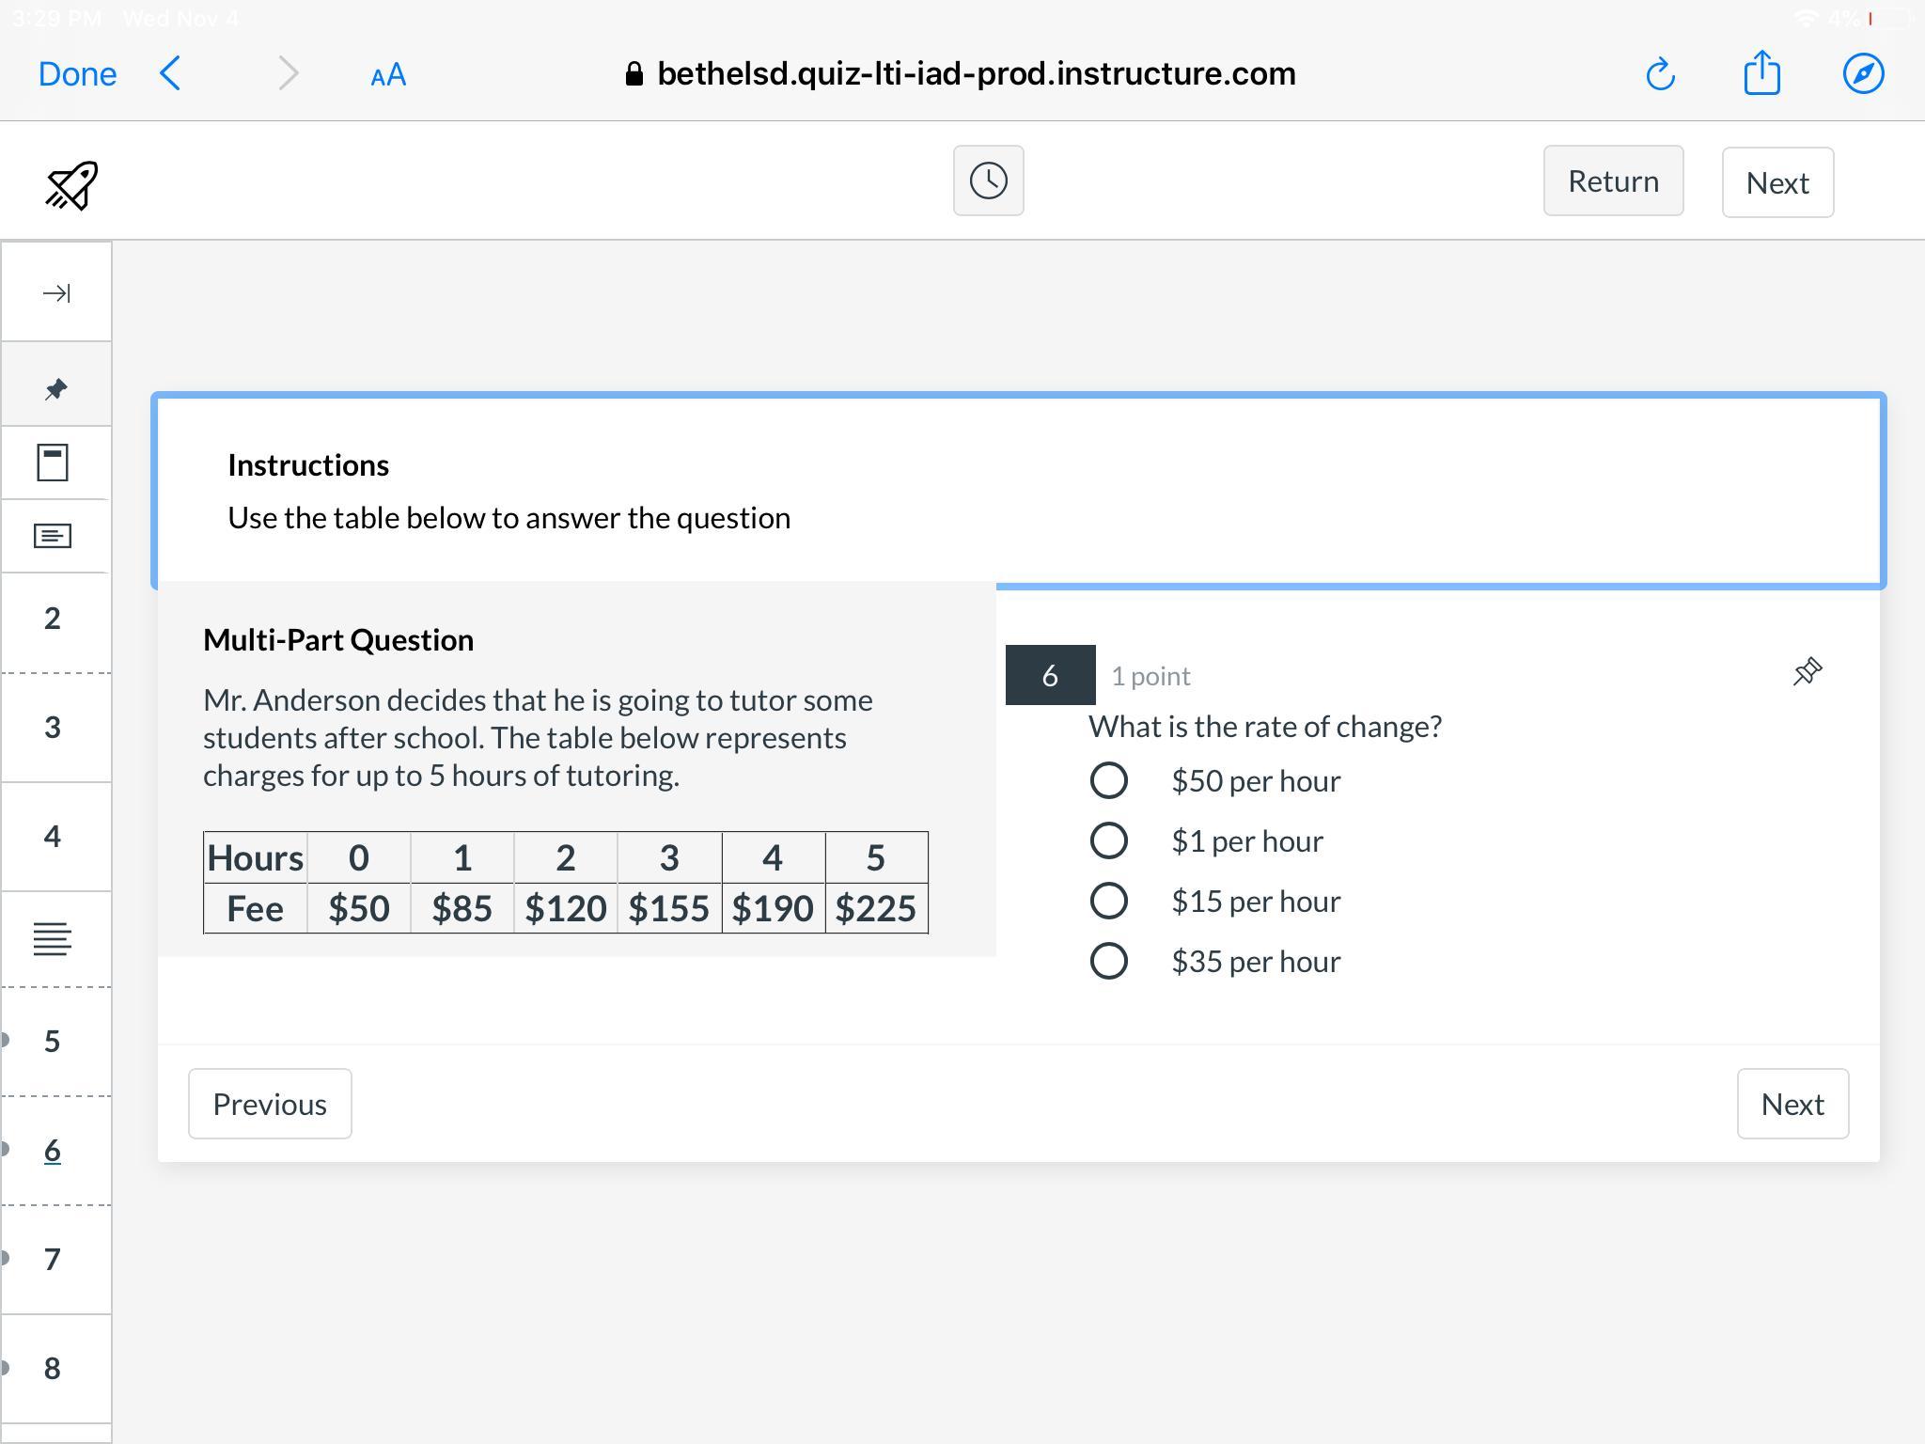1925x1444 pixels.
Task: Click the rocket logo icon
Action: pyautogui.click(x=71, y=184)
